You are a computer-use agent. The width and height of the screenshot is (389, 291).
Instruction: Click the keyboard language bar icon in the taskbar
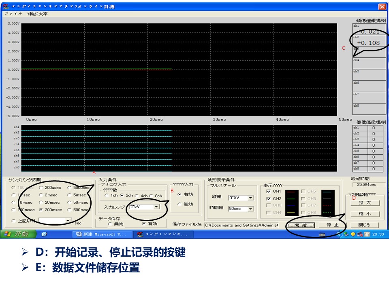(322, 234)
